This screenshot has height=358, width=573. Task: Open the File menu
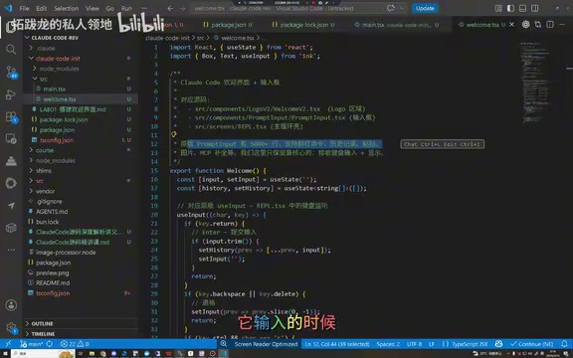coord(24,8)
